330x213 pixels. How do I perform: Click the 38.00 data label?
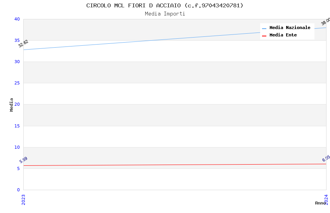tap(326, 22)
